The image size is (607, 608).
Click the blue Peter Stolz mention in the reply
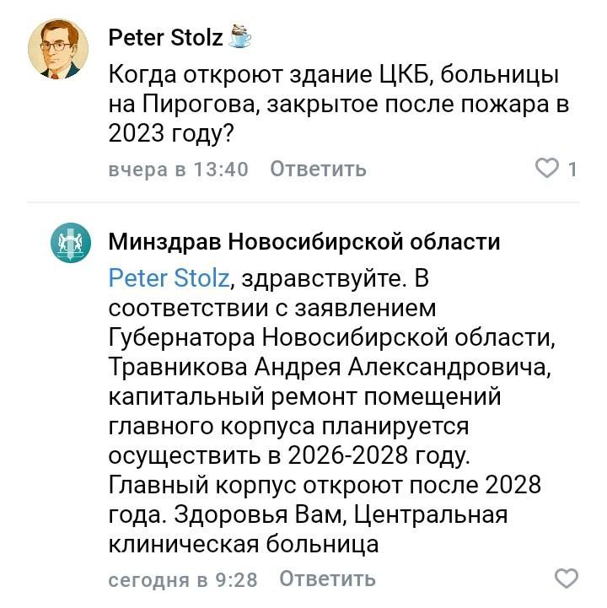(169, 277)
